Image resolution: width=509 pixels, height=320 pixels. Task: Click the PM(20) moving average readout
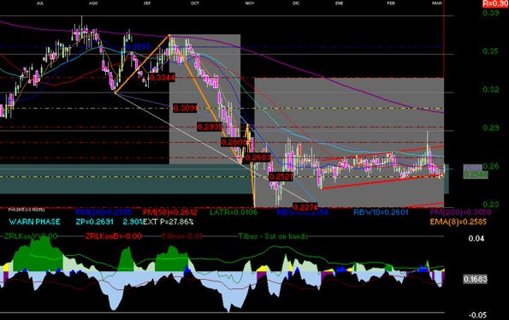[x=104, y=212]
